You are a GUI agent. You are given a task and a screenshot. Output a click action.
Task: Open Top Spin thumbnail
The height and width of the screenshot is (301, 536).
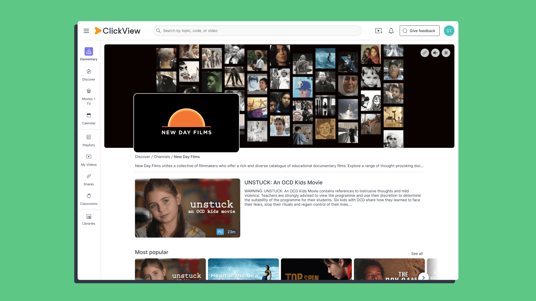tap(316, 269)
